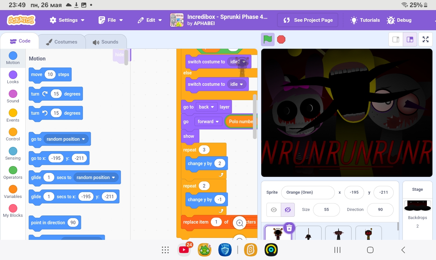Click steps value in move block

[x=50, y=74]
